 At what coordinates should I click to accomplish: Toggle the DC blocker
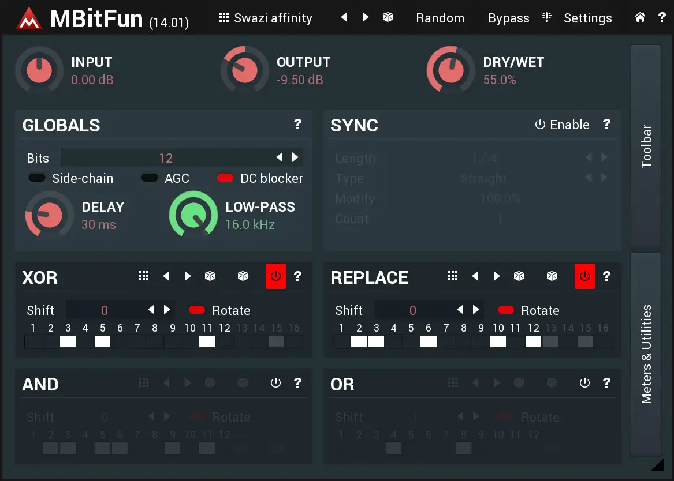(x=225, y=178)
